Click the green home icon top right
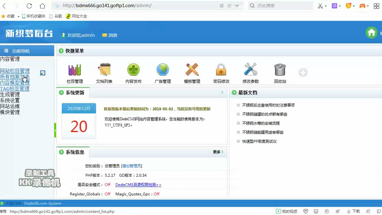The width and height of the screenshot is (382, 215). (372, 32)
